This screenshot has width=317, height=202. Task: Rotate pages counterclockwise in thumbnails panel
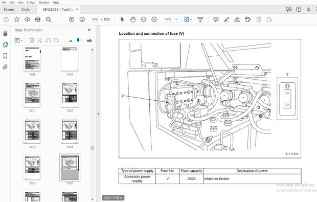click(x=48, y=40)
